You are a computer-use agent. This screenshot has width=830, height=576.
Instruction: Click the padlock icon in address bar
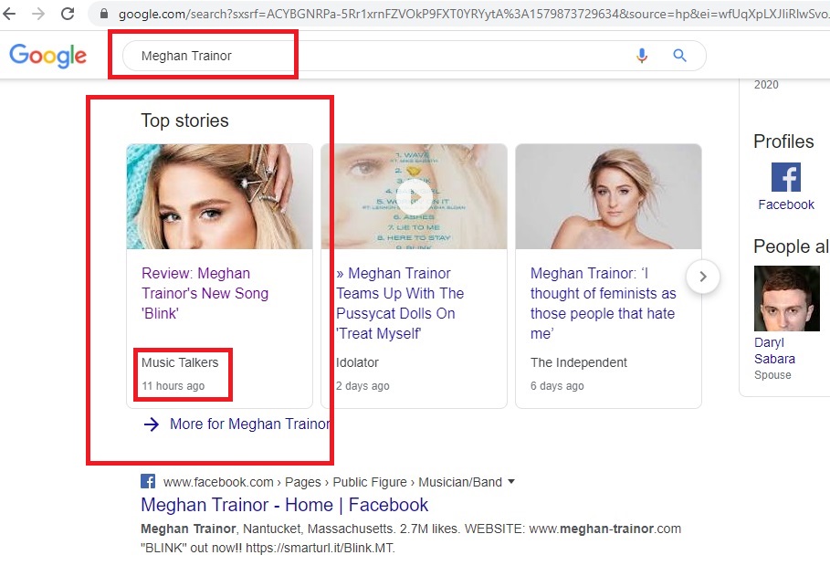click(x=102, y=15)
